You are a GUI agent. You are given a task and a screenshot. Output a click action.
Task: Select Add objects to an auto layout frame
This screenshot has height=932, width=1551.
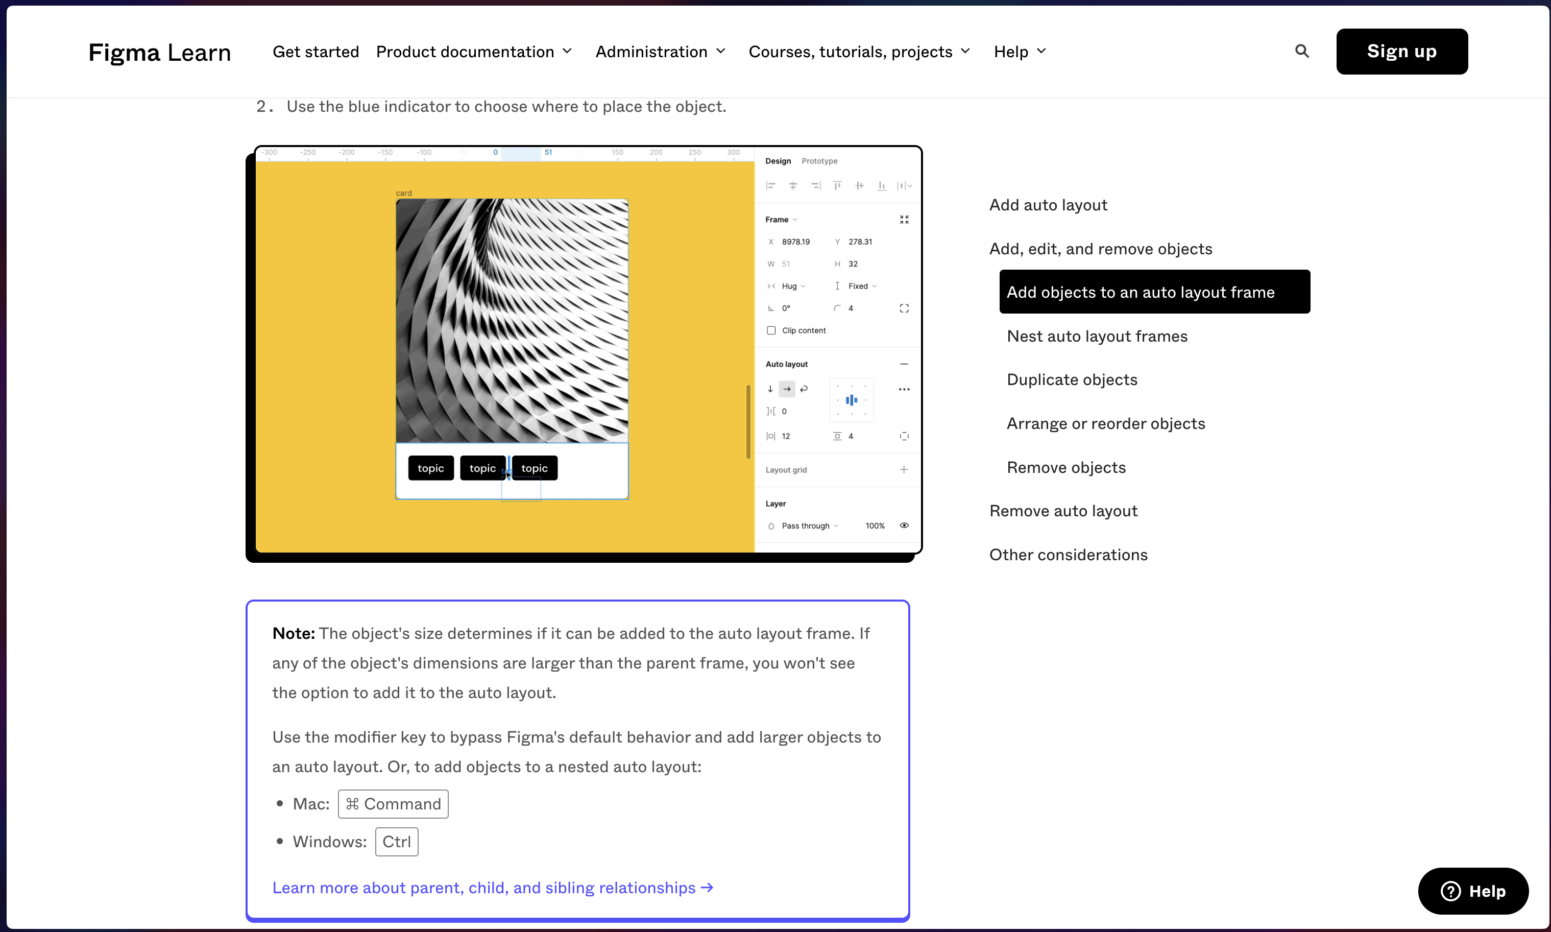tap(1154, 292)
